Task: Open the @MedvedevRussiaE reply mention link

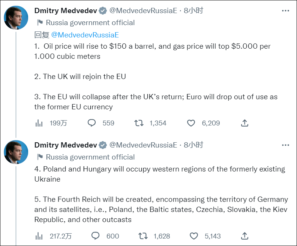Action: coord(85,35)
